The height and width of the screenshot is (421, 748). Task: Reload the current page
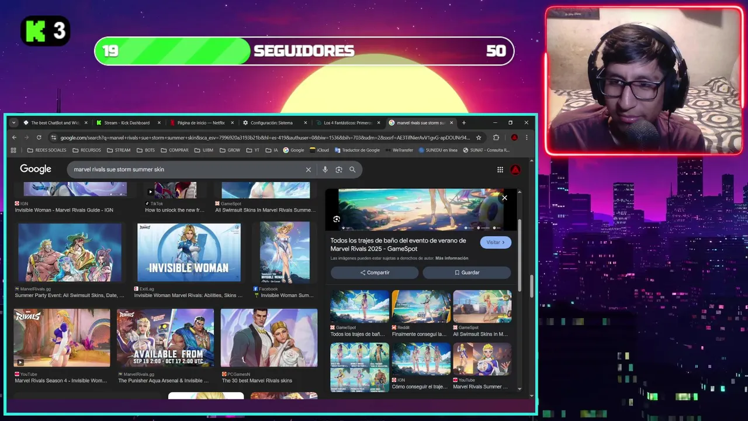[39, 137]
